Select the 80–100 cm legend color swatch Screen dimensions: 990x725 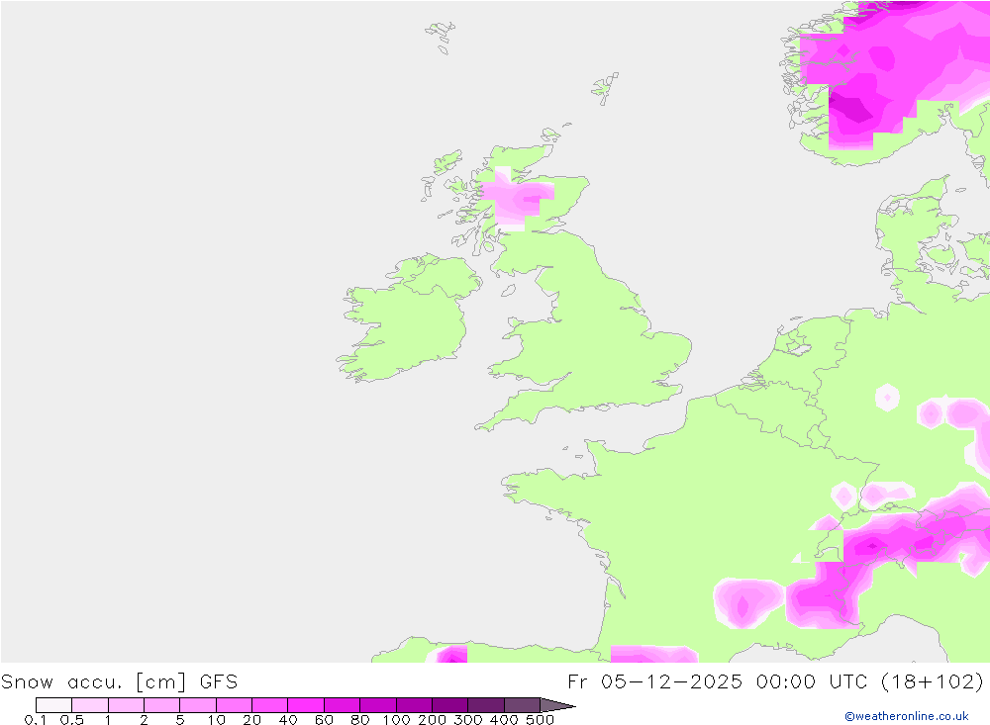pos(378,705)
